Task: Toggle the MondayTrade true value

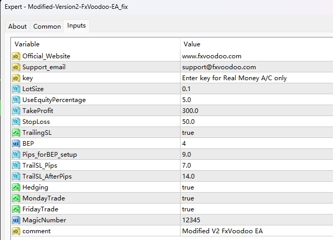Action: pos(257,198)
